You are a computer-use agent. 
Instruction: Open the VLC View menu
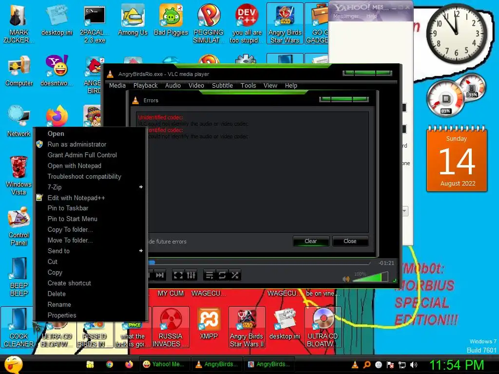coord(270,86)
